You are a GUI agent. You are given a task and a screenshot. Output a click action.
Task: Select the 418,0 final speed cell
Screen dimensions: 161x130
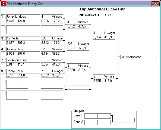coord(110,81)
